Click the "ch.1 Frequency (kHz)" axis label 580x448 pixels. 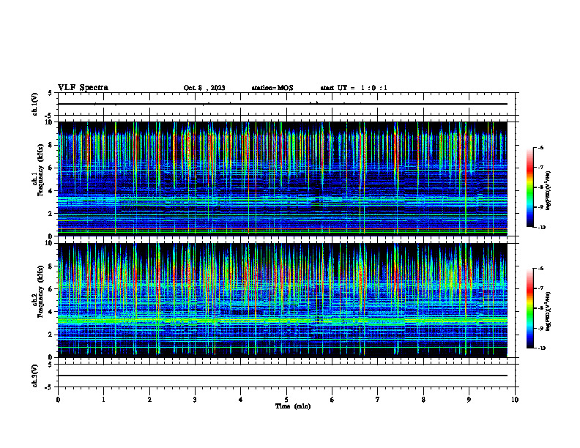[x=38, y=170]
